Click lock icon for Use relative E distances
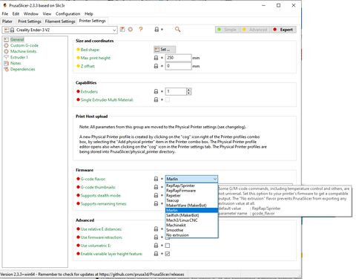The image size is (356, 279). point(156,229)
